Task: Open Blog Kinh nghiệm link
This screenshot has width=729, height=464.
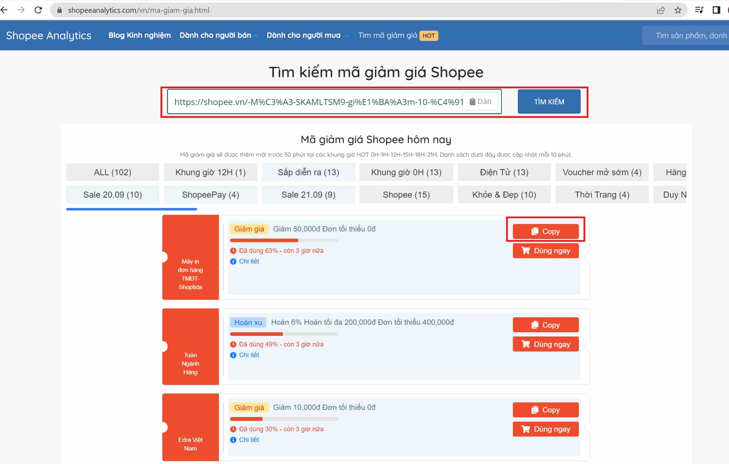Action: (x=139, y=35)
